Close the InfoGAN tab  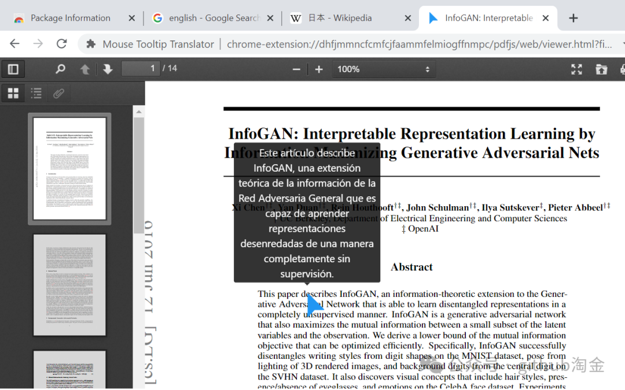coord(546,18)
